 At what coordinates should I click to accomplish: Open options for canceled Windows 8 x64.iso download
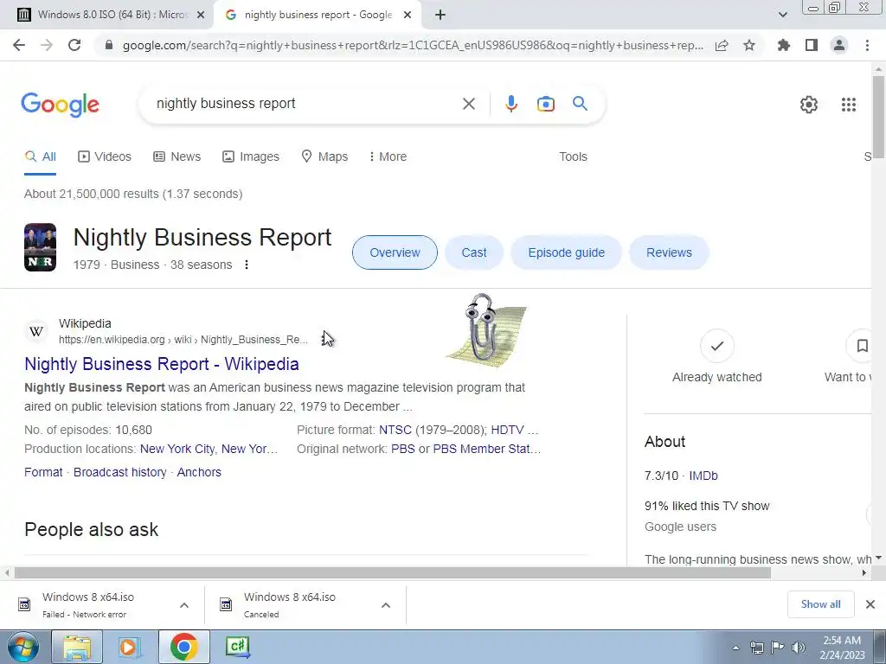[386, 605]
